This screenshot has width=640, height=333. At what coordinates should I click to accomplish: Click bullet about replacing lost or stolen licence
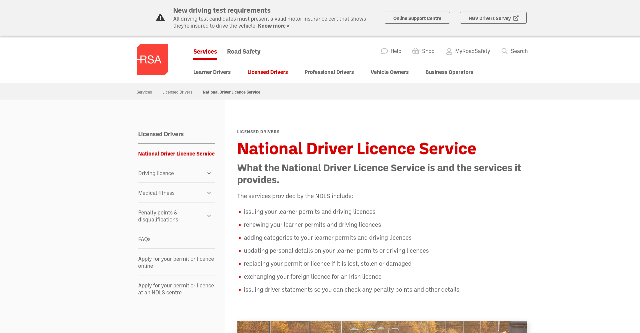coord(328,264)
